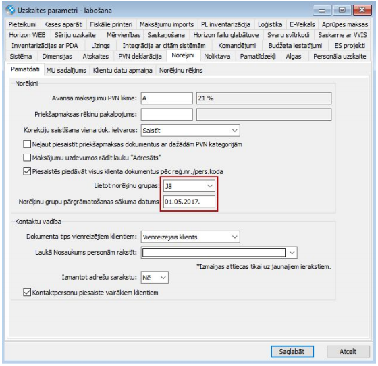Select the Dimensijas tab

point(57,56)
